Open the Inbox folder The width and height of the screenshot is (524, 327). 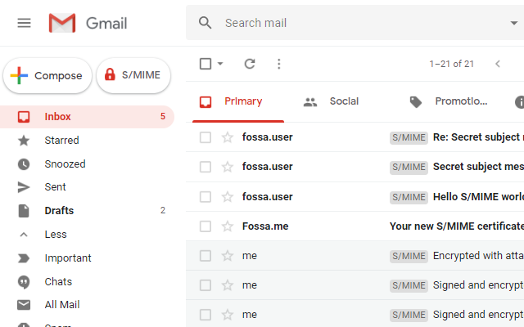click(x=87, y=117)
